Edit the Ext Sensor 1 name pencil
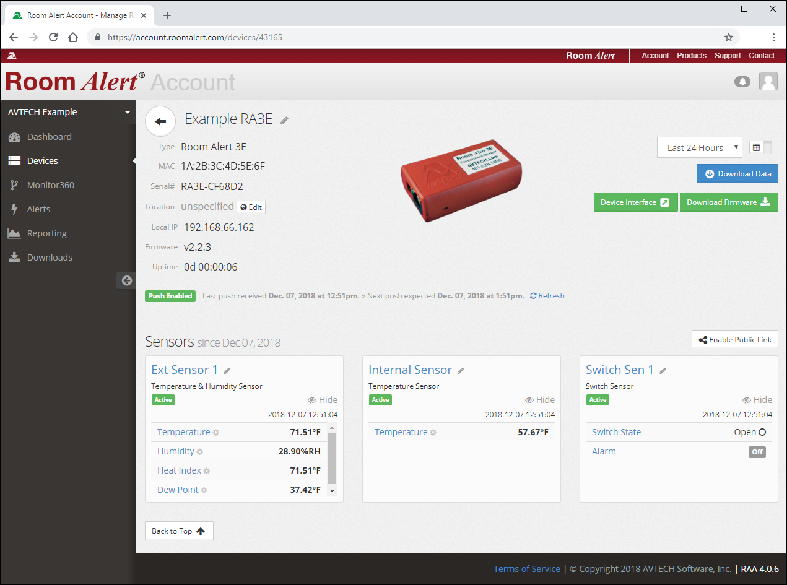 click(x=227, y=371)
